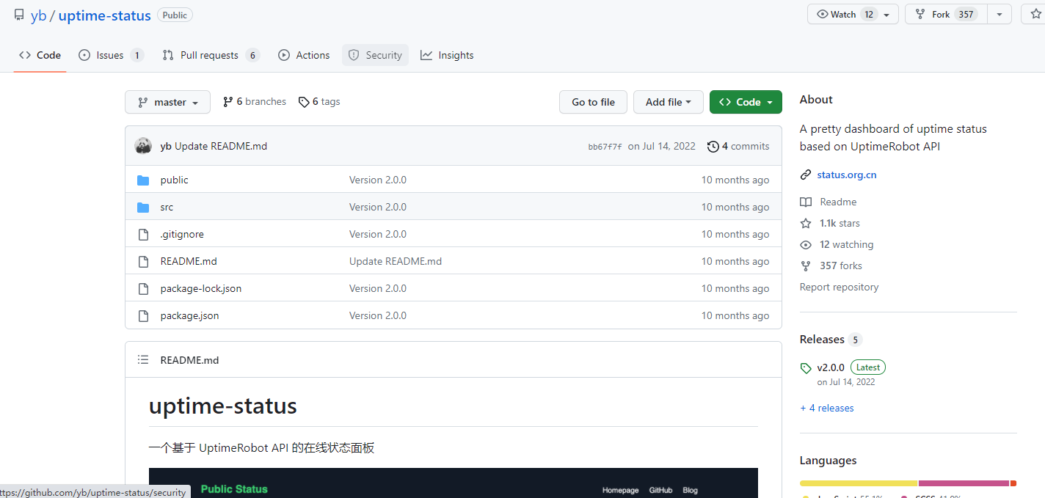Fork the repository
The width and height of the screenshot is (1045, 498).
(946, 15)
